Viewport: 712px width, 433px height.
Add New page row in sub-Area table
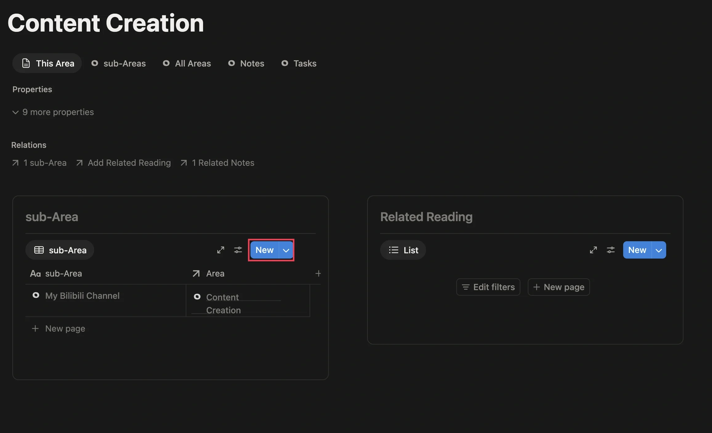(x=59, y=328)
